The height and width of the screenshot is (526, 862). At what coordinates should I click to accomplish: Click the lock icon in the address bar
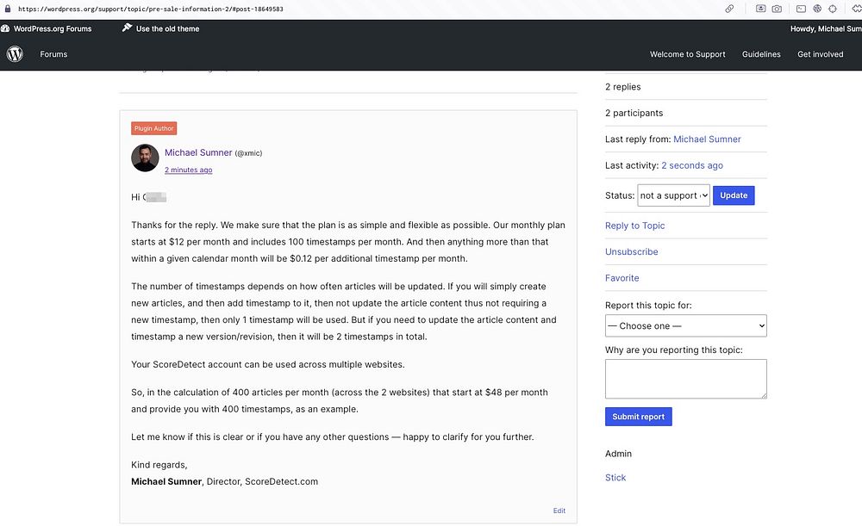click(x=7, y=9)
